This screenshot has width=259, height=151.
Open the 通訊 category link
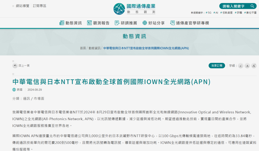tap(26, 98)
